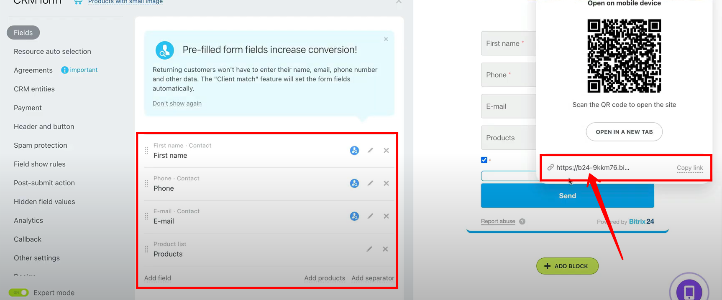Image resolution: width=722 pixels, height=300 pixels.
Task: Edit the Products field with pencil icon
Action: point(369,249)
